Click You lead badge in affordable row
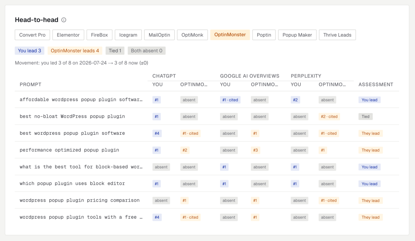The height and width of the screenshot is (241, 415). pyautogui.click(x=370, y=100)
